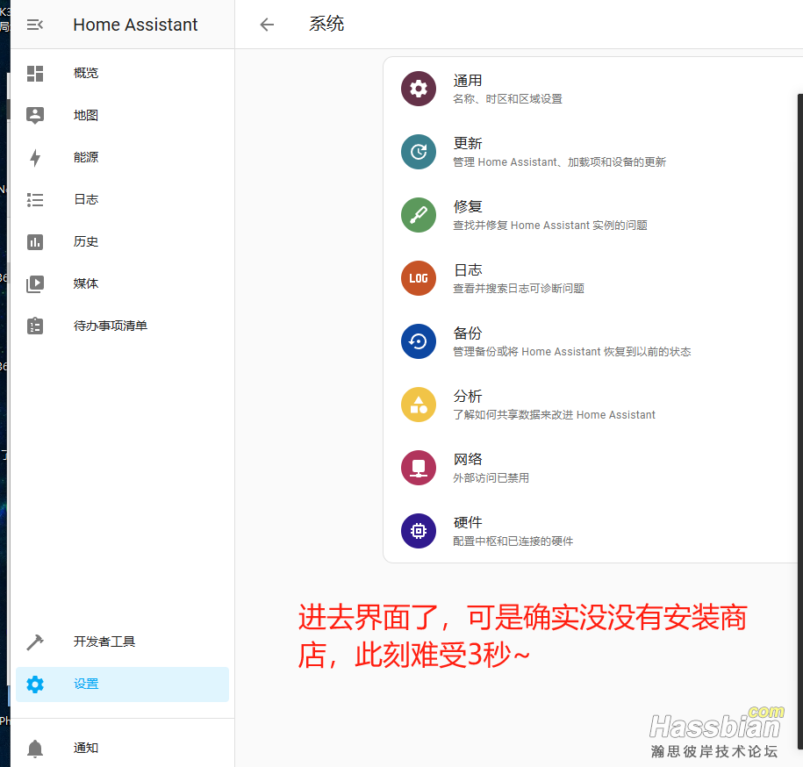Image resolution: width=803 pixels, height=767 pixels.
Task: Click description 名称、时区和区域设置
Action: tap(507, 99)
